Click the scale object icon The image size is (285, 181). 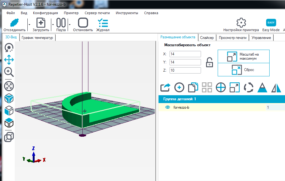(x=235, y=87)
